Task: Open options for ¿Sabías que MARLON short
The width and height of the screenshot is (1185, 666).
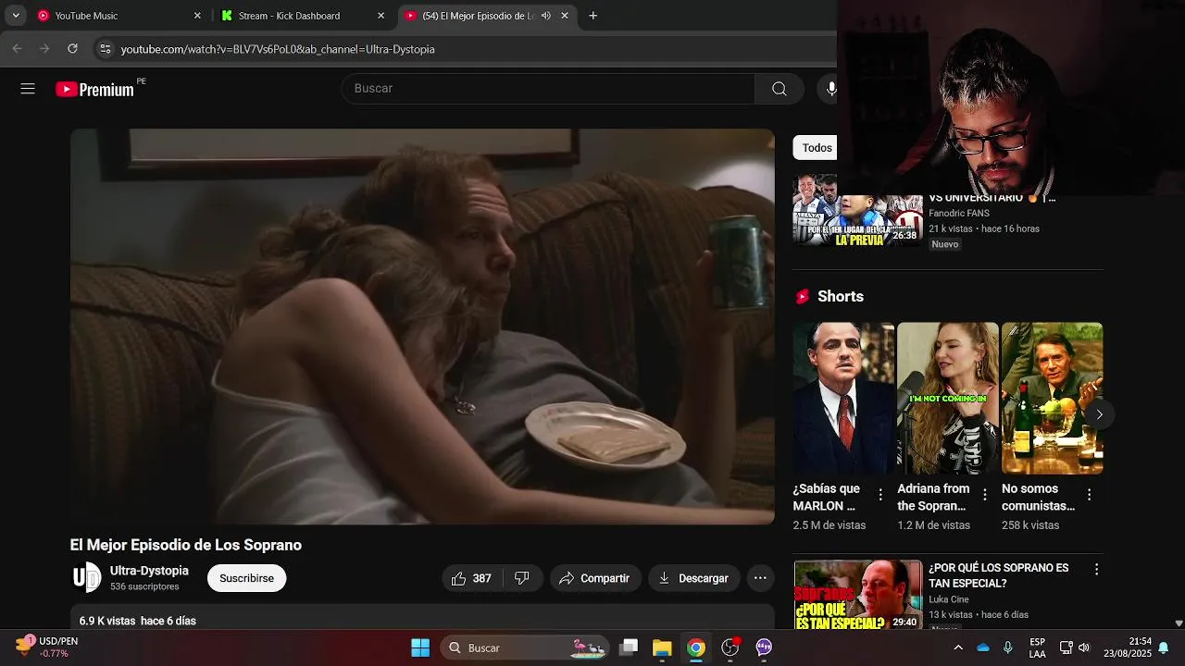Action: [x=880, y=495]
